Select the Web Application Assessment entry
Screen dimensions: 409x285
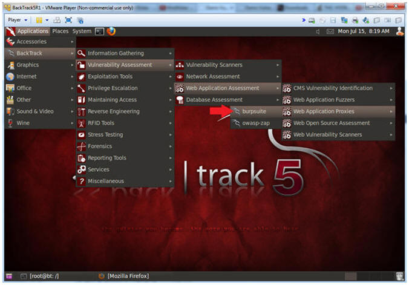227,88
